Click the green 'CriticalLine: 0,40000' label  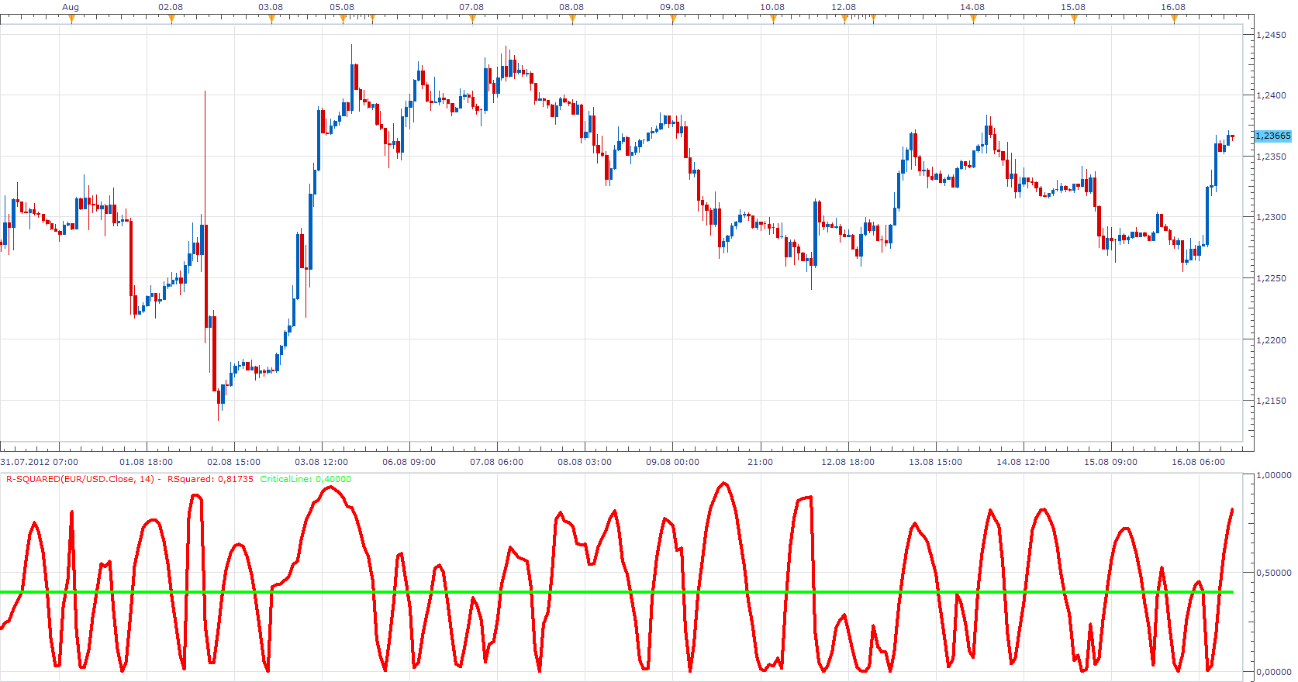point(306,479)
